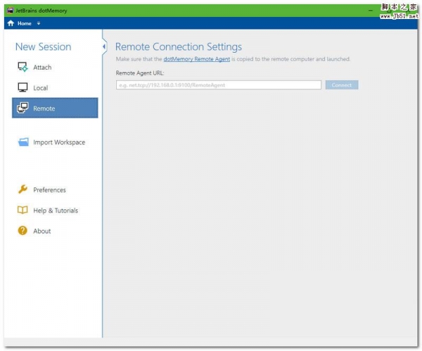Screen dimensions: 422x351
Task: Click the About question mark icon
Action: click(23, 230)
